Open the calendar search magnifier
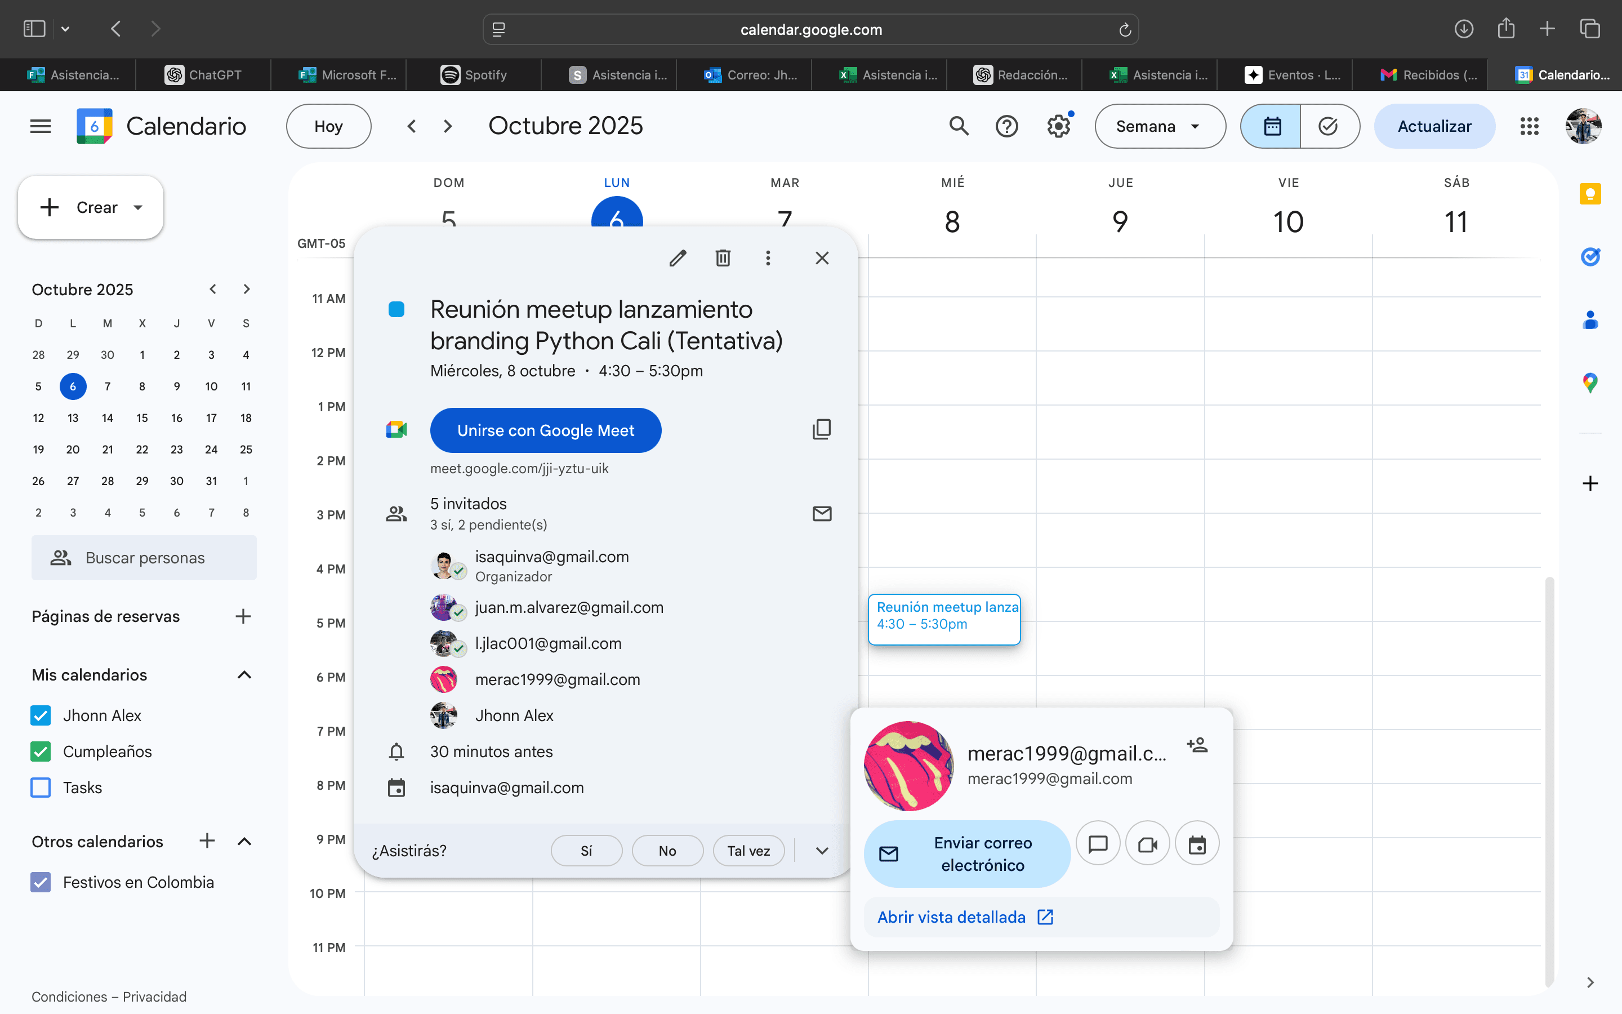1622x1014 pixels. pos(959,126)
